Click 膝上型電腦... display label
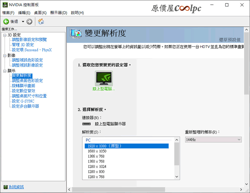The height and width of the screenshot is (193, 250). 104,89
